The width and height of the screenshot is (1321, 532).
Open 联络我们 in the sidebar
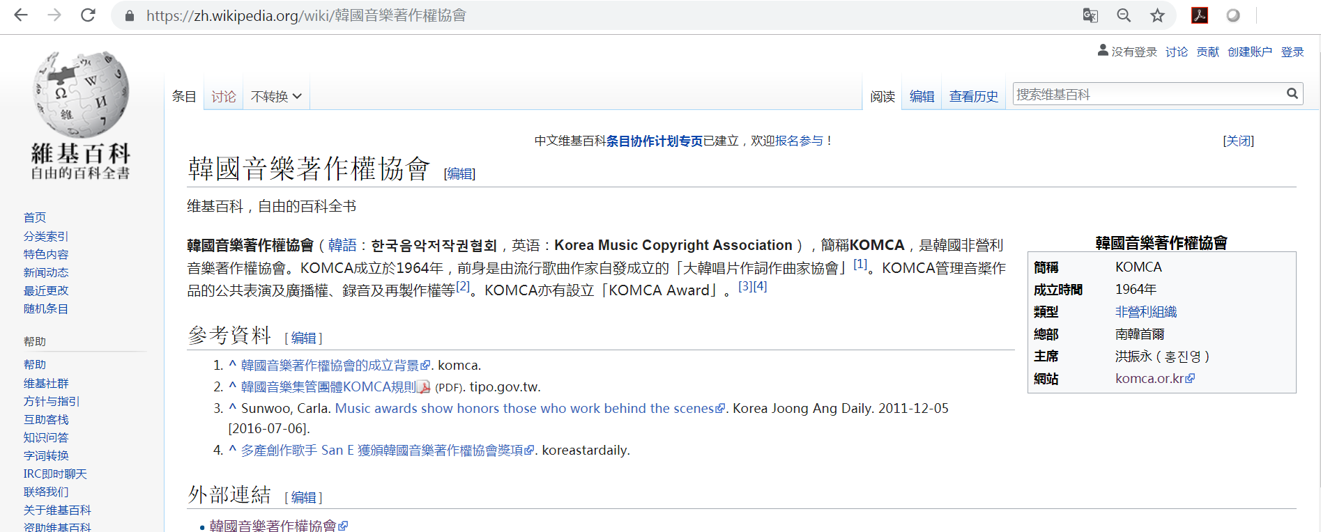coord(46,492)
